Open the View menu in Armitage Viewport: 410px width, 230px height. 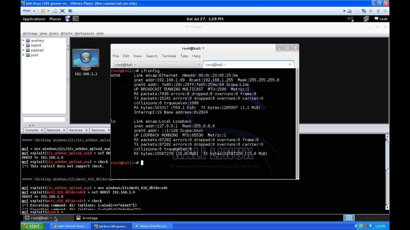pyautogui.click(x=43, y=33)
